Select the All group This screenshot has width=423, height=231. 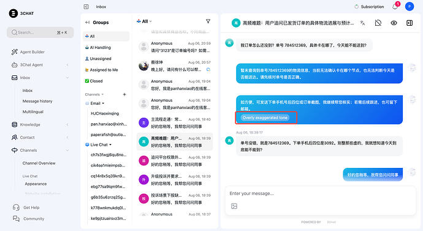click(x=106, y=36)
